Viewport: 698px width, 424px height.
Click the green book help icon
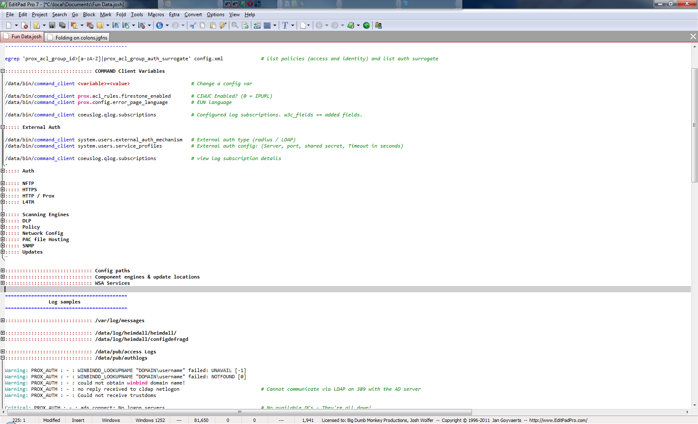click(x=351, y=25)
